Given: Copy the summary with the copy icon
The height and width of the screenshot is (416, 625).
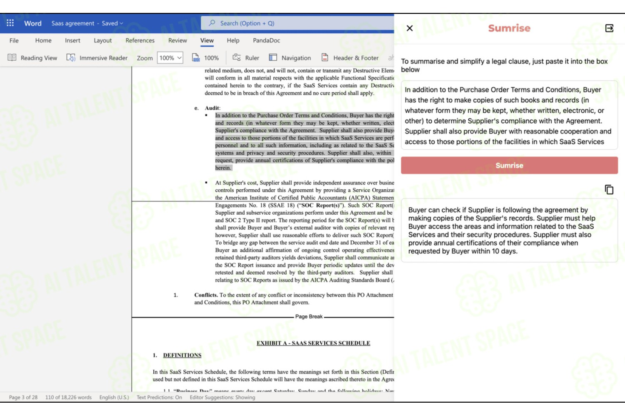Looking at the screenshot, I should coord(609,190).
